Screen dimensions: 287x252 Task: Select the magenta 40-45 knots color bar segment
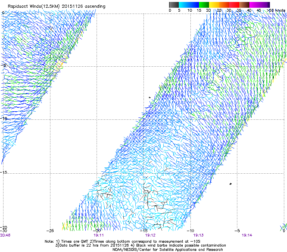[254, 5]
